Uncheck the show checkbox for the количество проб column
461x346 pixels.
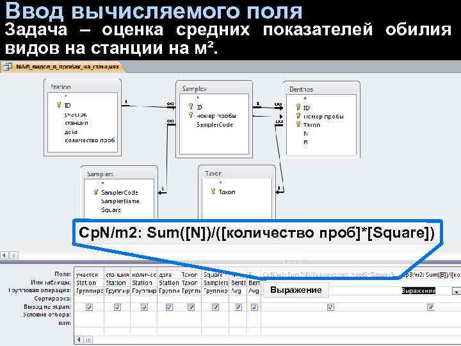click(144, 307)
